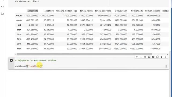Click the left scroll arrow of output
The height and width of the screenshot is (97, 172).
pos(16,54)
